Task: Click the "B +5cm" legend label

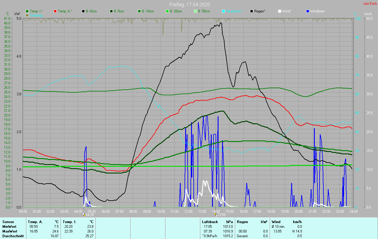Action: tap(91, 11)
